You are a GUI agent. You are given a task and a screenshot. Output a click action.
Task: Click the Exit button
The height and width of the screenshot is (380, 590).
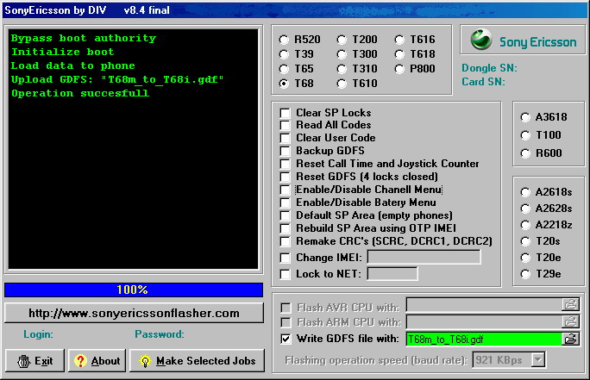(35, 361)
